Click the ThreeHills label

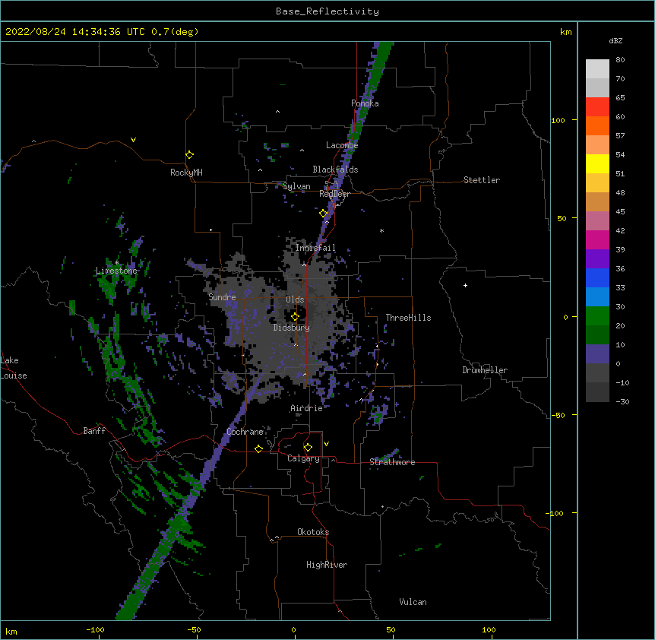coord(409,318)
